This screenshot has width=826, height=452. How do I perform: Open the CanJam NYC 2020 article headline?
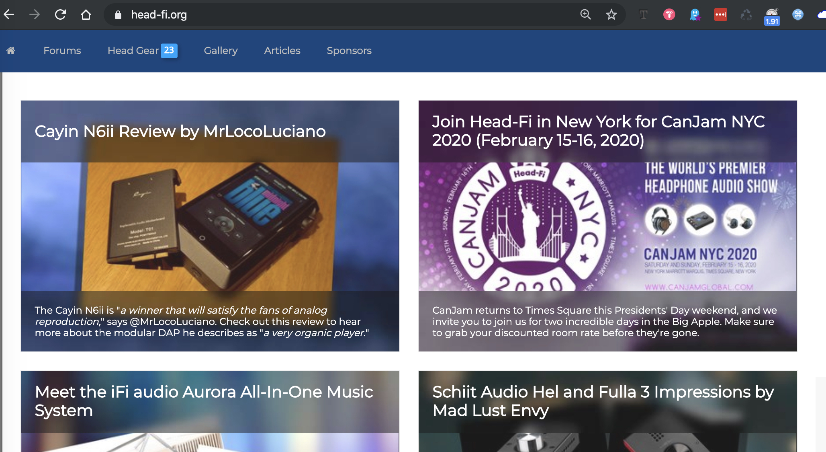point(598,131)
